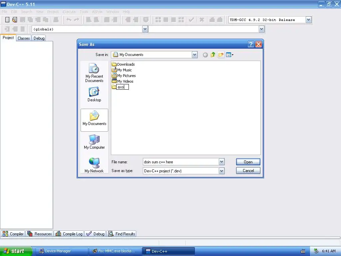341x256 pixels.
Task: Select the My Music folder
Action: click(122, 70)
